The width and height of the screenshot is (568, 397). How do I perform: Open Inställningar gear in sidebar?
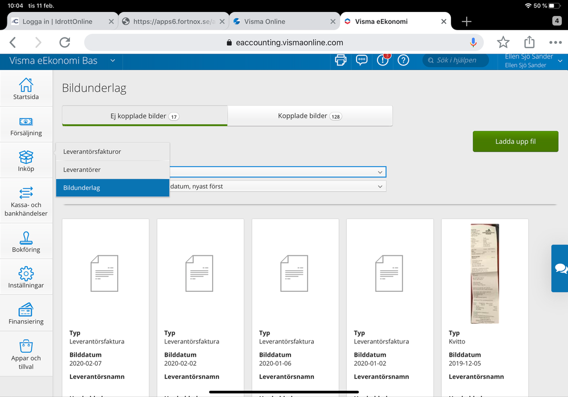(x=26, y=278)
